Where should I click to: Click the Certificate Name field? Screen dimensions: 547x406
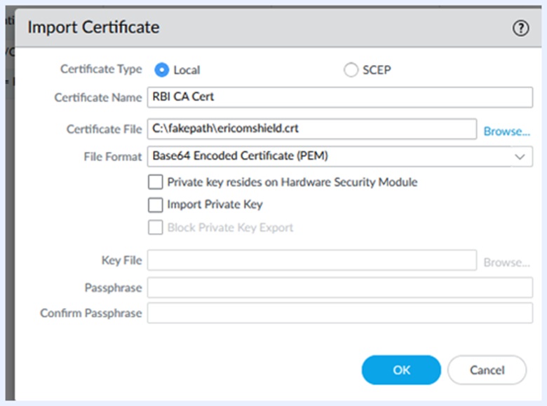(x=339, y=97)
